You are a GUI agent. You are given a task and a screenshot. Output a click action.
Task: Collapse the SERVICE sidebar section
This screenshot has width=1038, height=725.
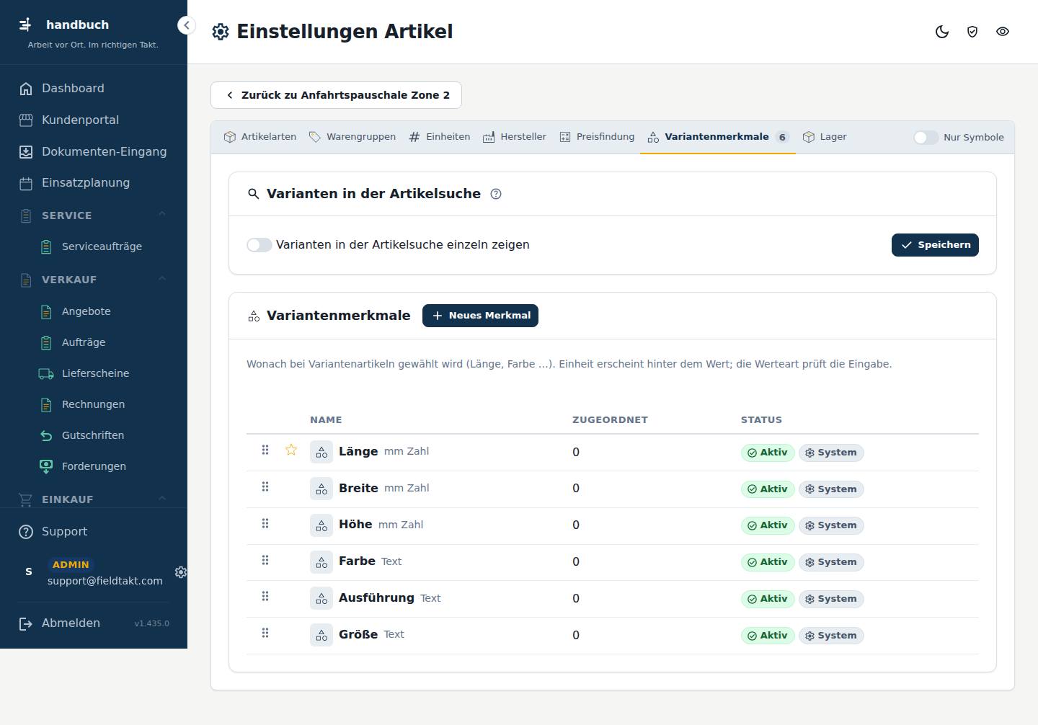[162, 214]
